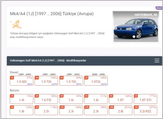163x119 pixels.
Task: Click the Europe map region icon
Action: [16, 24]
